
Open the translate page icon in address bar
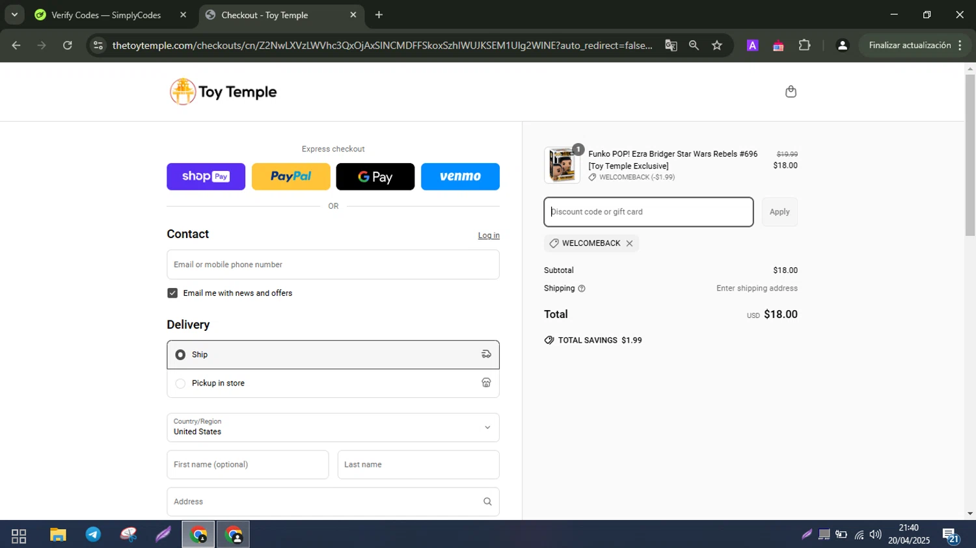click(671, 46)
